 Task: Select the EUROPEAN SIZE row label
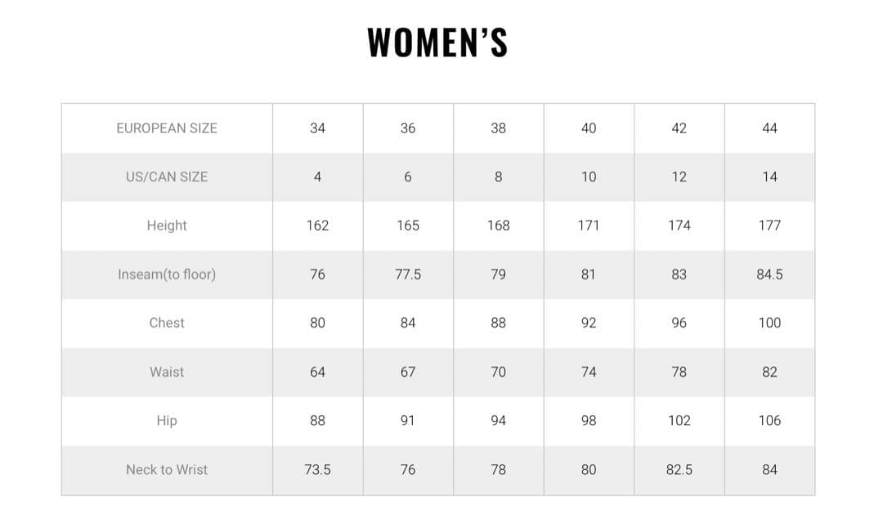[167, 128]
